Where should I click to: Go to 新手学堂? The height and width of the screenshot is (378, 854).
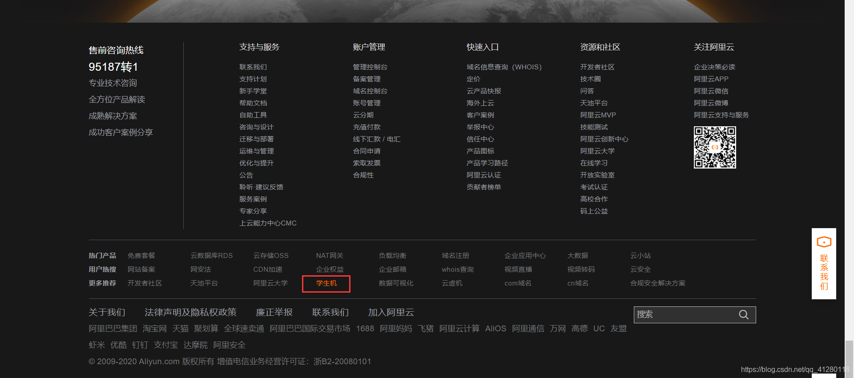(253, 91)
